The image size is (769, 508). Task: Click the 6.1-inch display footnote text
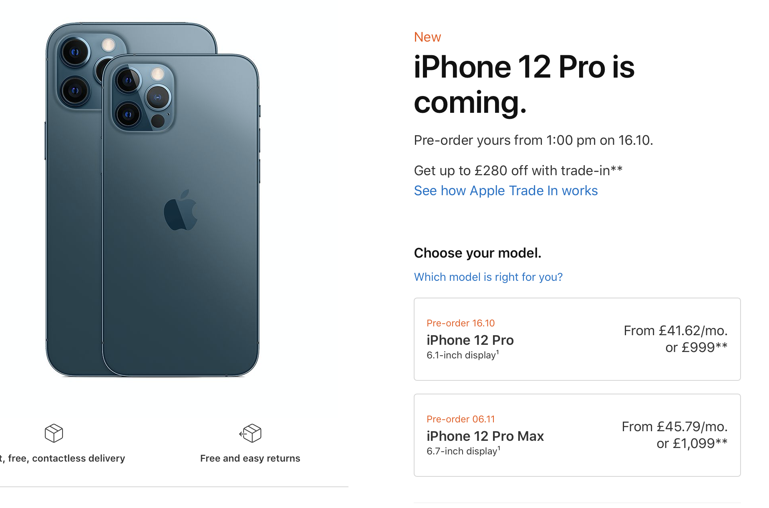tap(463, 355)
